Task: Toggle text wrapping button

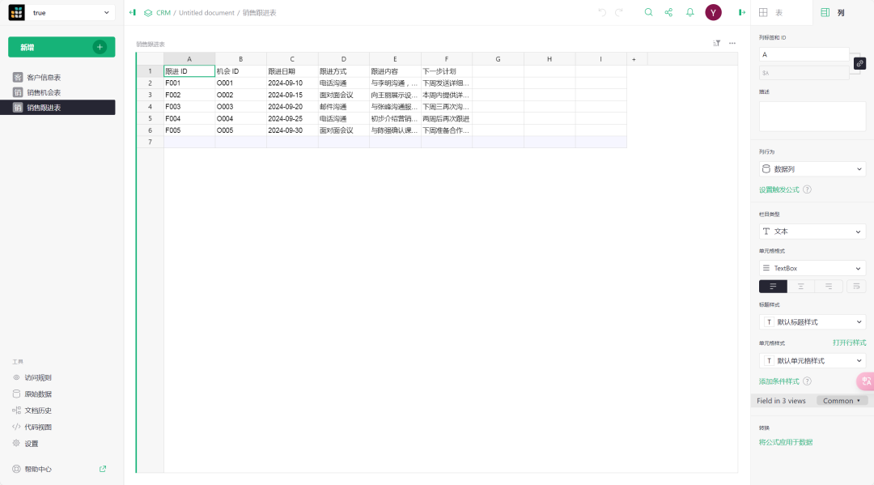Action: pos(855,287)
